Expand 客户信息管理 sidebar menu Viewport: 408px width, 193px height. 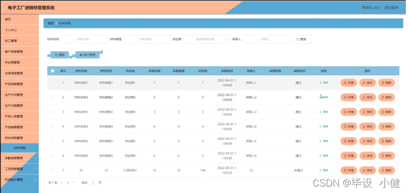click(19, 52)
